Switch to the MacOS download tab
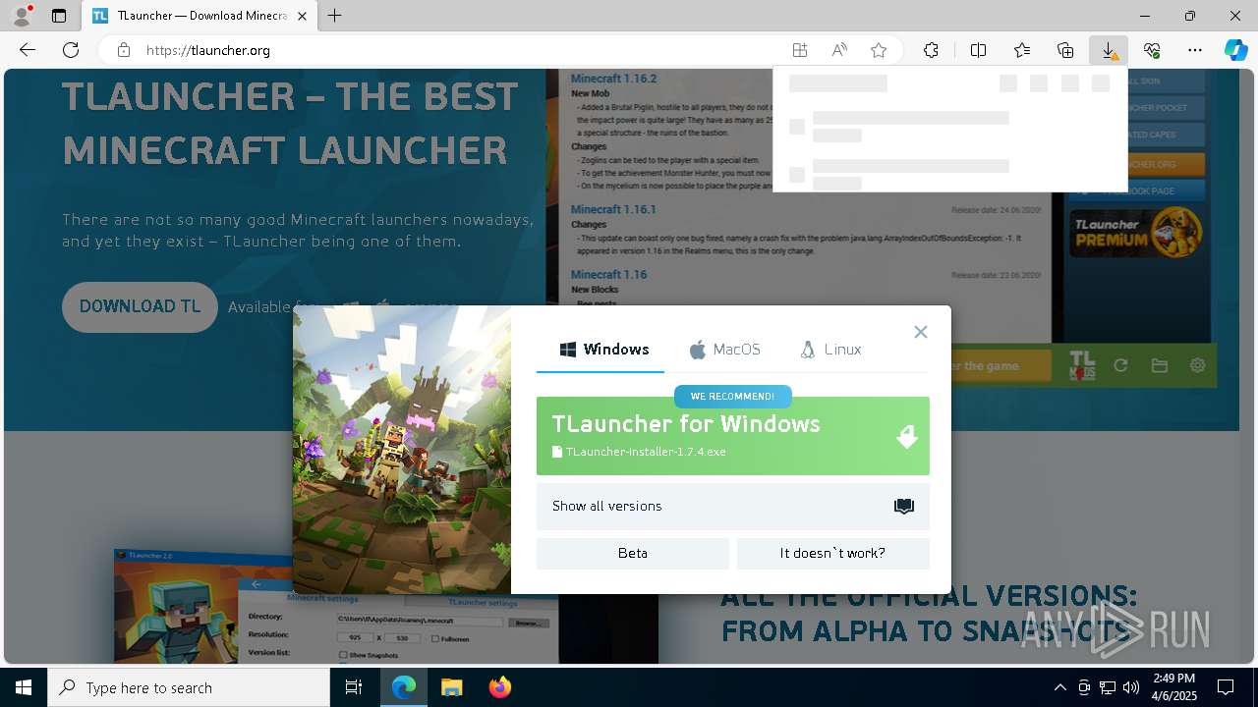Image resolution: width=1258 pixels, height=707 pixels. (x=724, y=350)
